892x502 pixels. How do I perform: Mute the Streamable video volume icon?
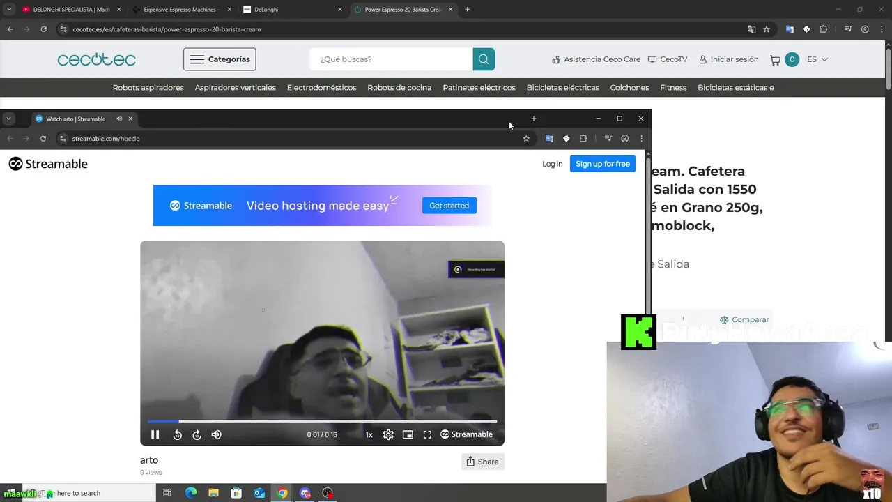pyautogui.click(x=217, y=434)
